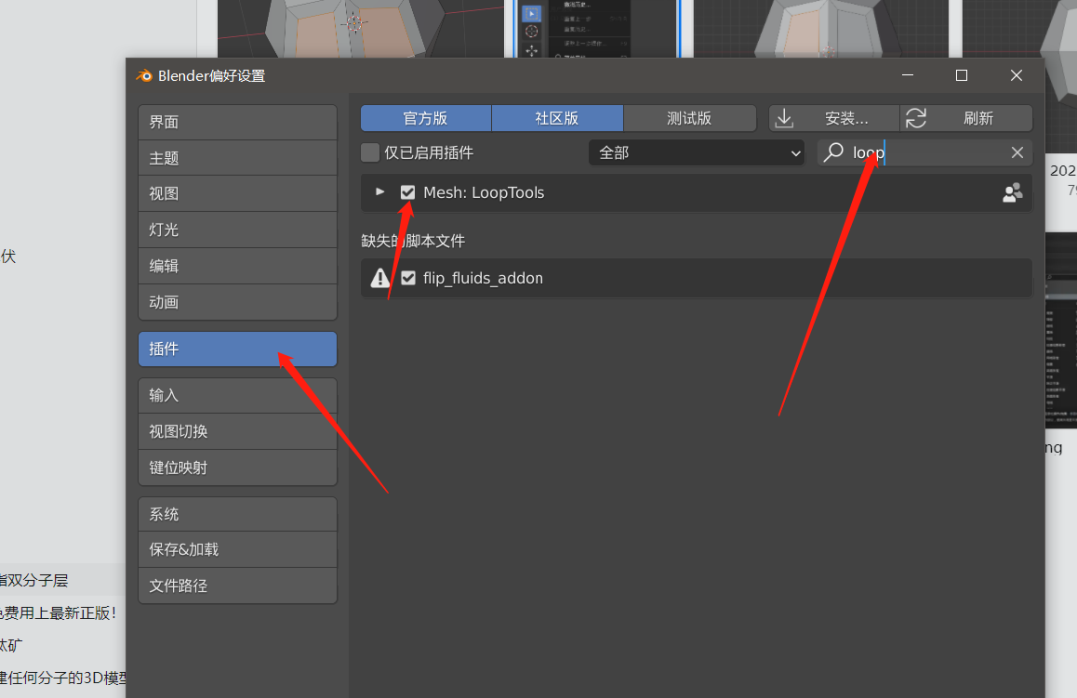The width and height of the screenshot is (1077, 698).
Task: Expand the Mesh: LoopTools addon details
Action: [x=380, y=193]
